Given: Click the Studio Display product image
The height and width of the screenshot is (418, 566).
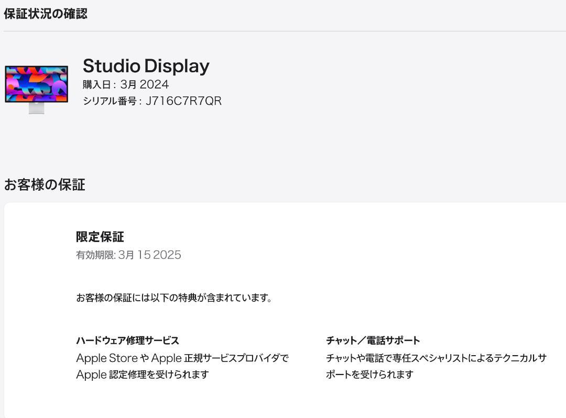Looking at the screenshot, I should pos(37,90).
